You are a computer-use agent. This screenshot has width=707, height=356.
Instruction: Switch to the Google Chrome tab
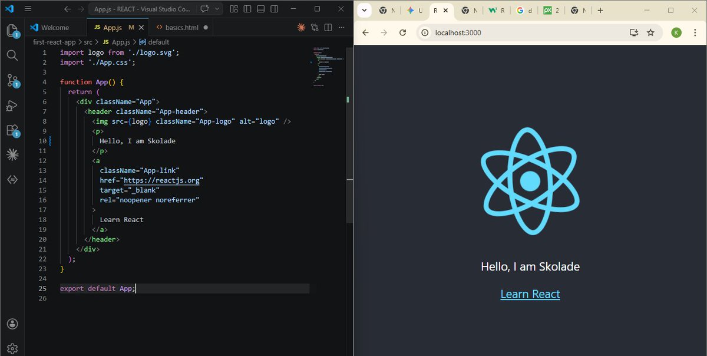pos(524,11)
